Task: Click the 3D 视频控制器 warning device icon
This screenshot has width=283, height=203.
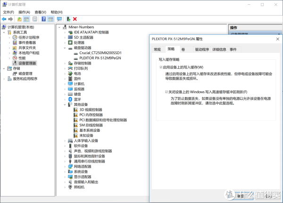Action: click(x=76, y=110)
